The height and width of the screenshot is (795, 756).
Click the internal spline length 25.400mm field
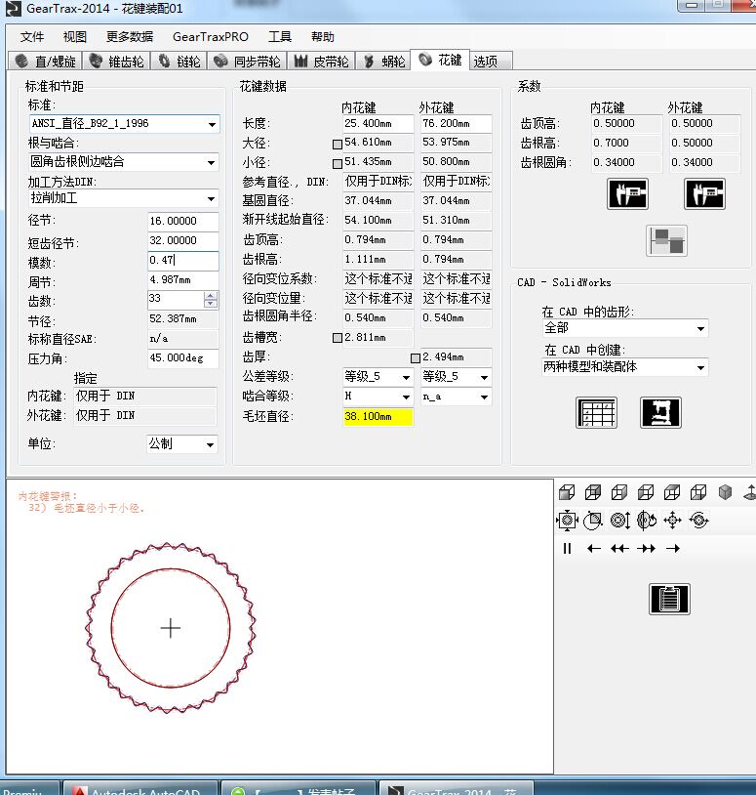(x=378, y=124)
